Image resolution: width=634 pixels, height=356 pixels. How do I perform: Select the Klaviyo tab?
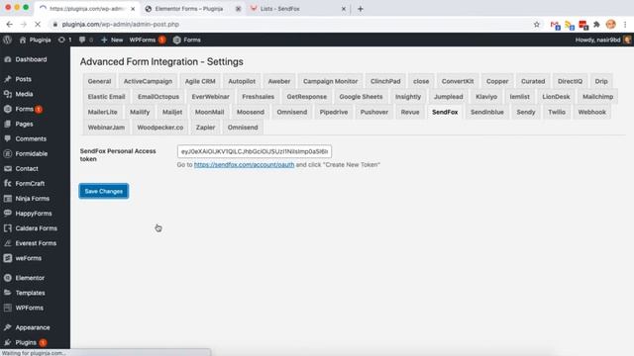click(x=486, y=97)
